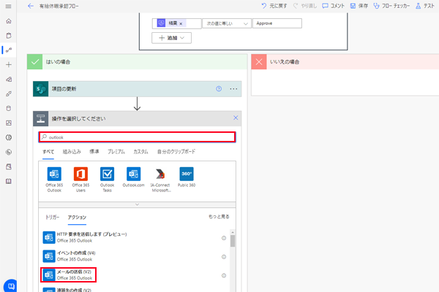Open the Process advisor icon in sidebar

tap(9, 152)
